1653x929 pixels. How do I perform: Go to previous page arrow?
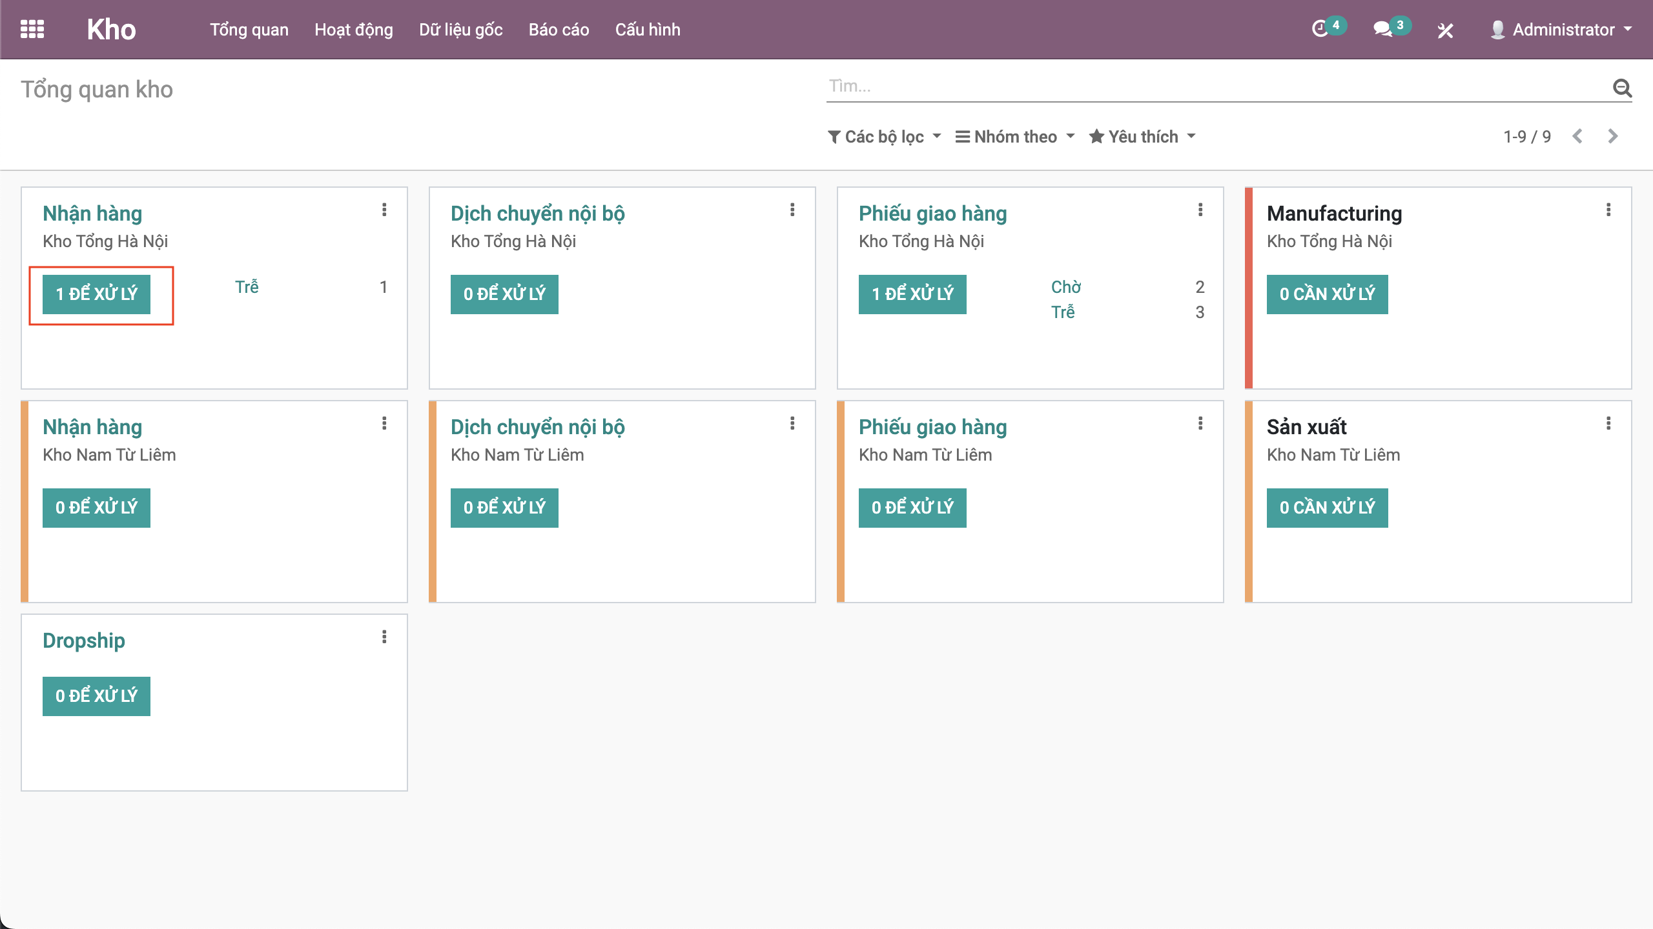pos(1577,136)
